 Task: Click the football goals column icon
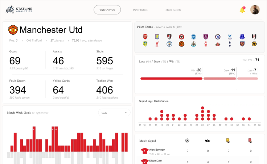click(x=187, y=141)
